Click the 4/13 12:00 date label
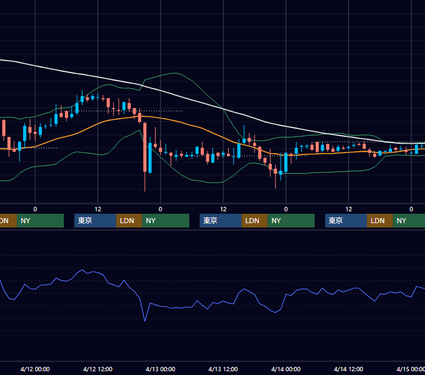Image resolution: width=425 pixels, height=375 pixels. [x=223, y=369]
